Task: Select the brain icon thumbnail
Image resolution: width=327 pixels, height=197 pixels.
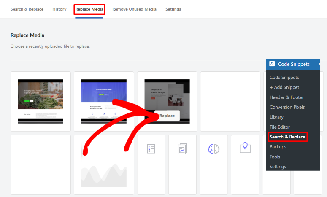Action: pos(213,149)
